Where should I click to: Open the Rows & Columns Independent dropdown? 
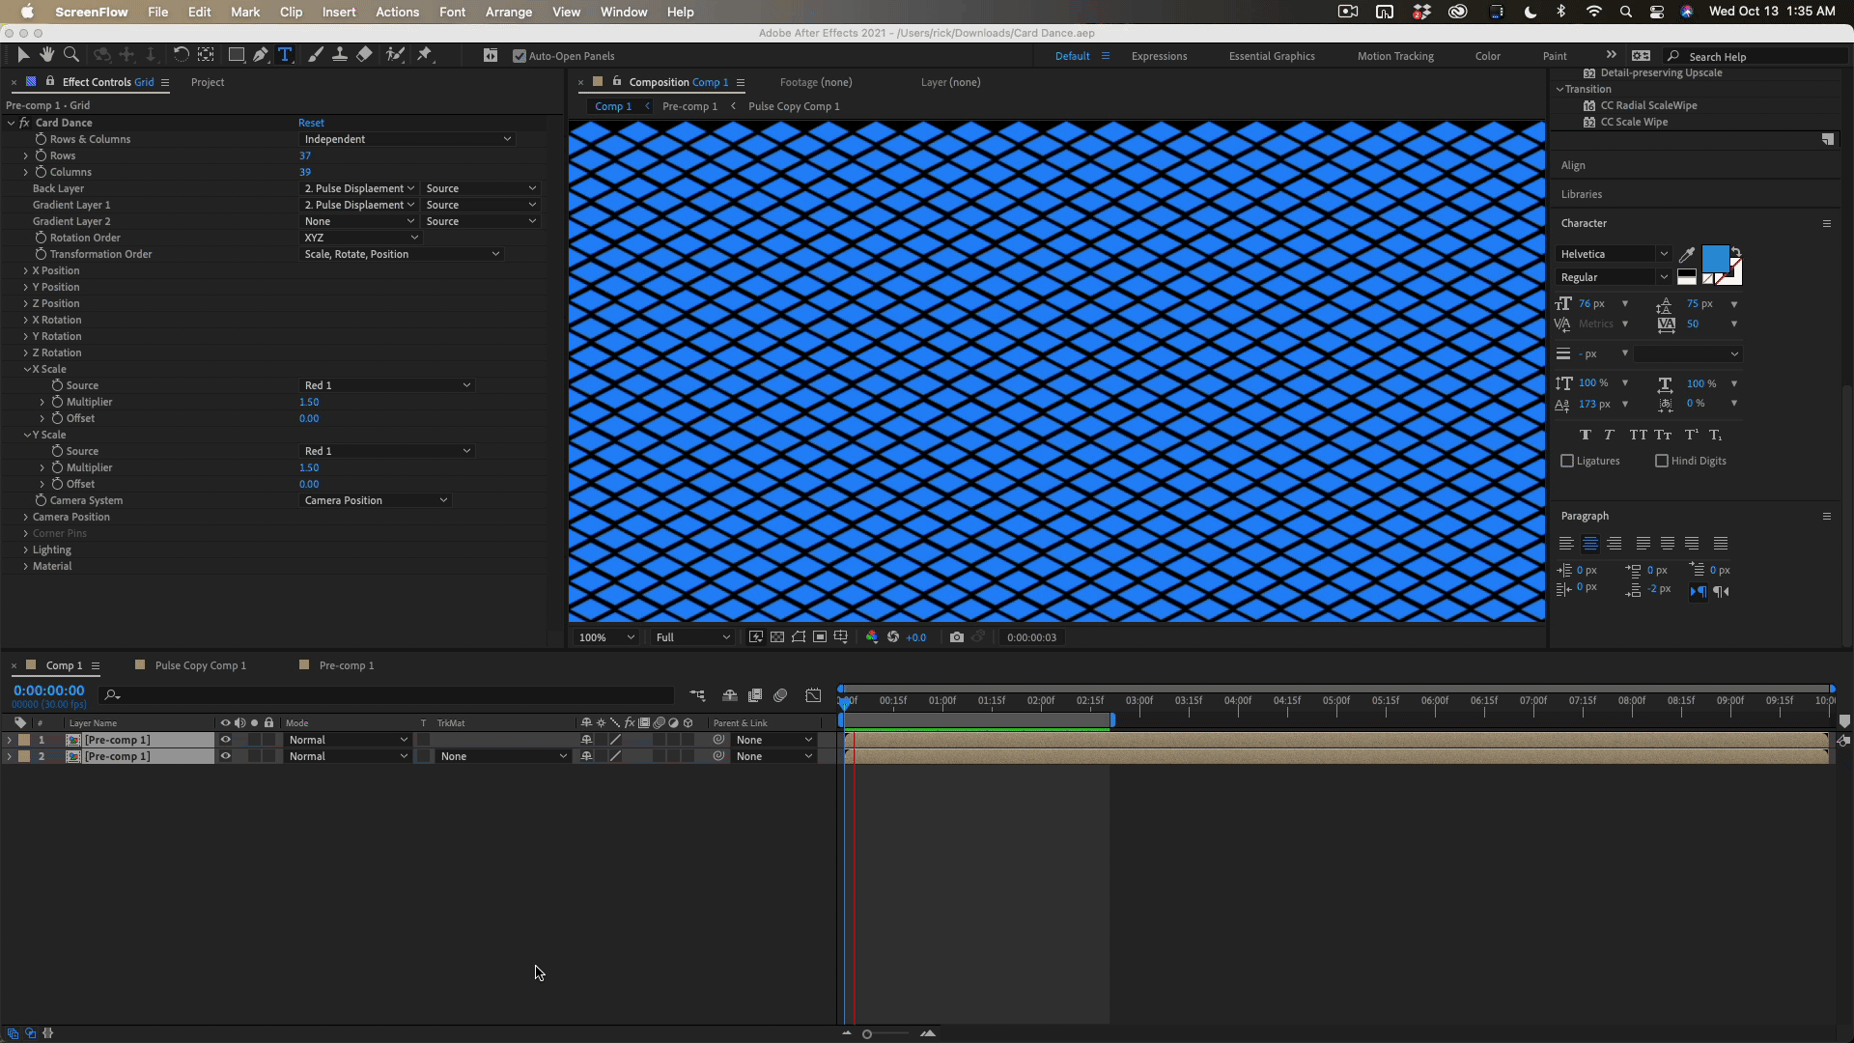coord(407,139)
